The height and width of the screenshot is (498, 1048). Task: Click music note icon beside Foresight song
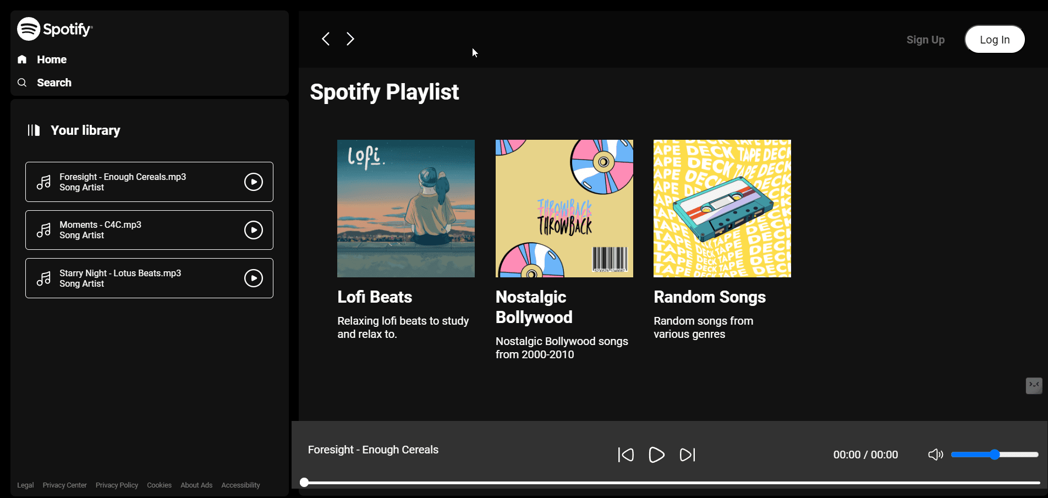click(43, 182)
